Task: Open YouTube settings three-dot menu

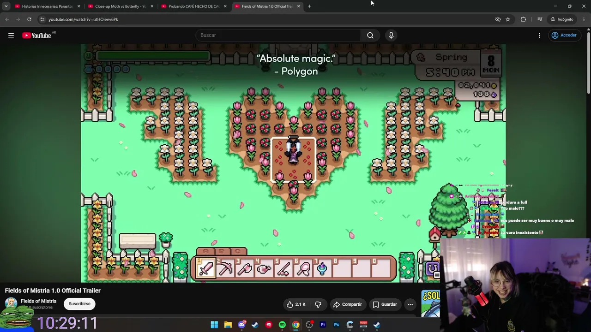Action: [539, 35]
